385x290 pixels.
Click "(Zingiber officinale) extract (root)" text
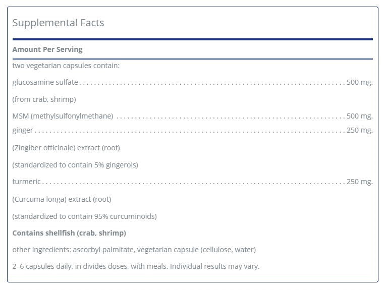click(66, 148)
